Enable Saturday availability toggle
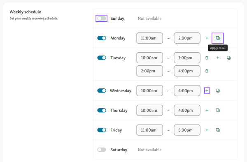This screenshot has height=162, width=247. point(102,150)
